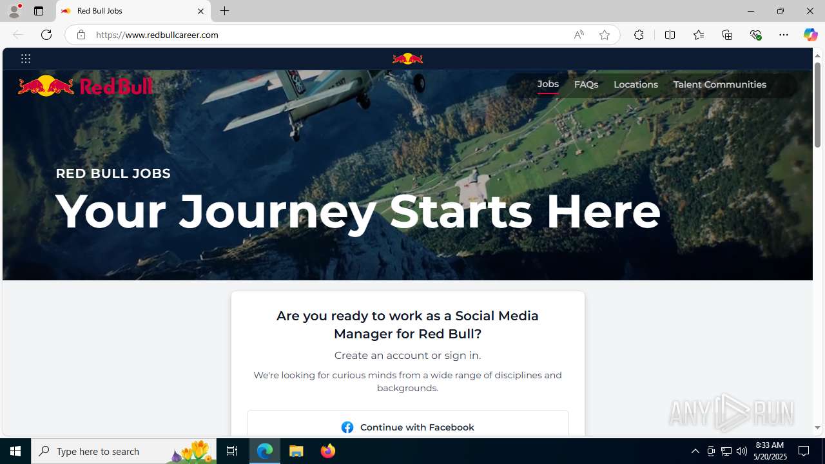Open the Extensions puzzle icon
This screenshot has height=464, width=825.
point(639,35)
